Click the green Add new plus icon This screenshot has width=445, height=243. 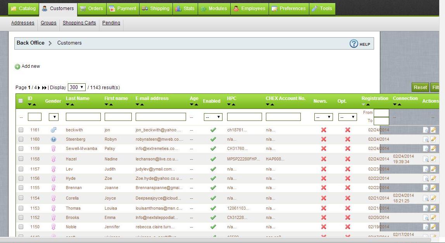pyautogui.click(x=17, y=67)
